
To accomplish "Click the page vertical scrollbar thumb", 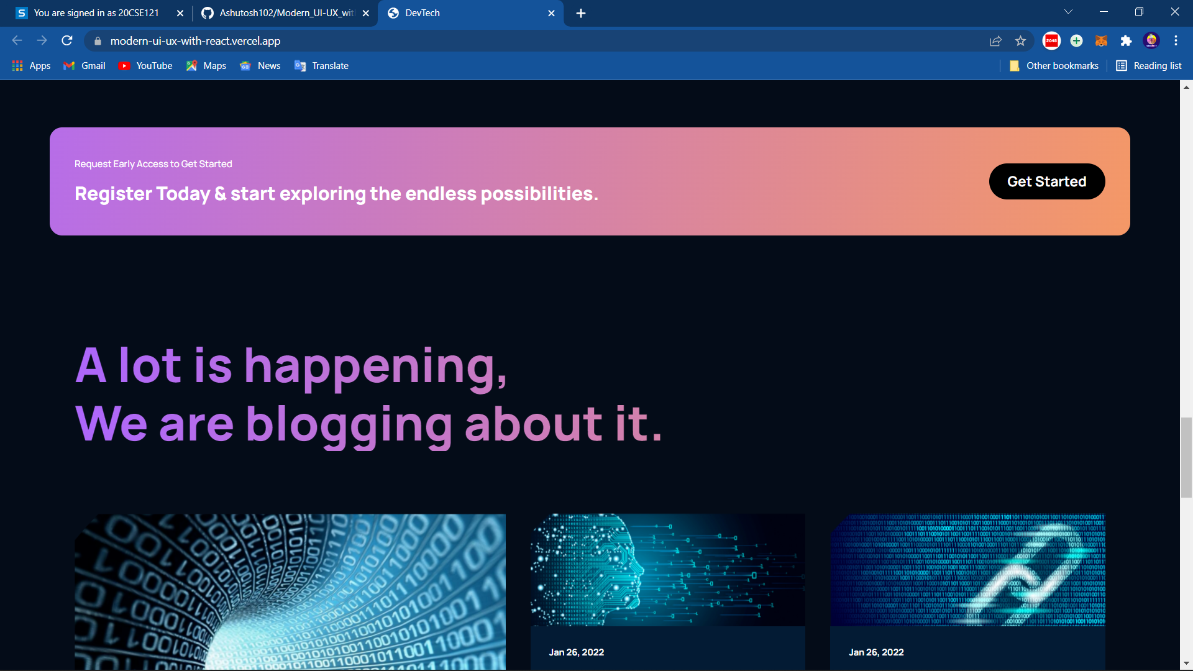I will [1186, 458].
